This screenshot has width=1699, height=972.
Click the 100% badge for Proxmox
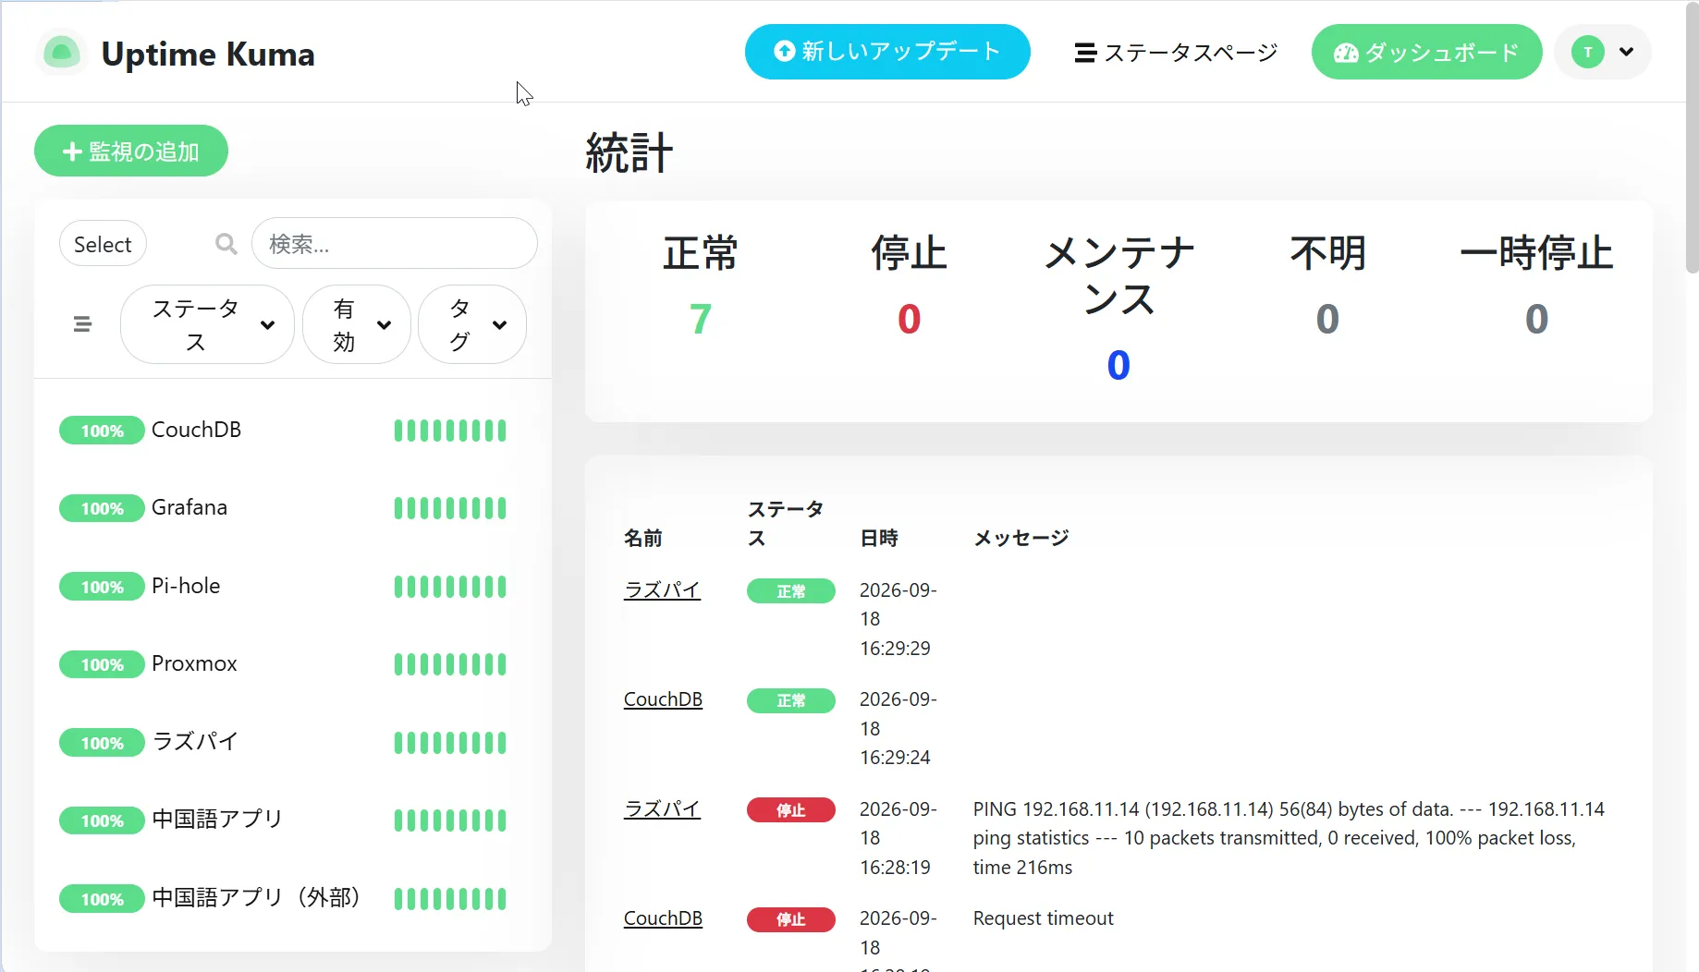pyautogui.click(x=102, y=664)
